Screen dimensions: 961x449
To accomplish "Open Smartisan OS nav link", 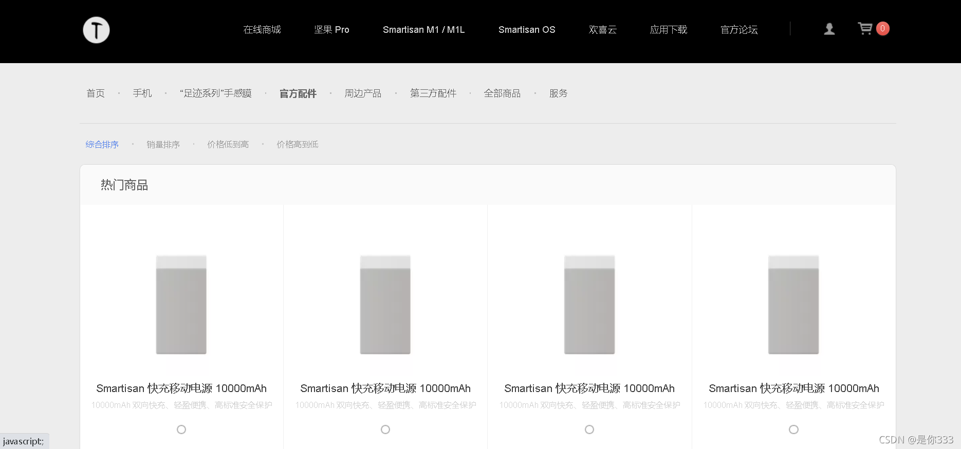I will (x=527, y=30).
